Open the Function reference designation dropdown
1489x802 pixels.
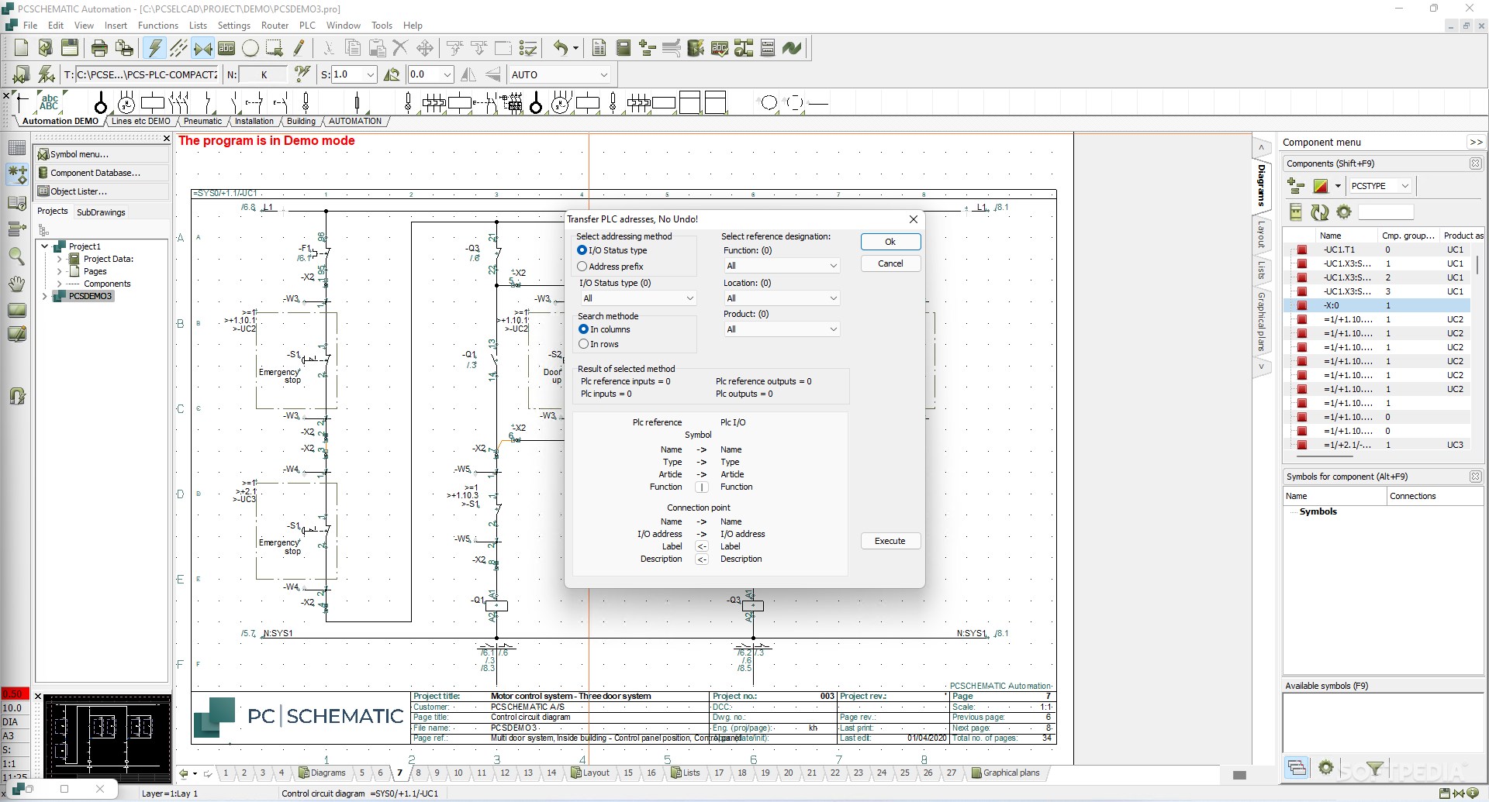[782, 266]
